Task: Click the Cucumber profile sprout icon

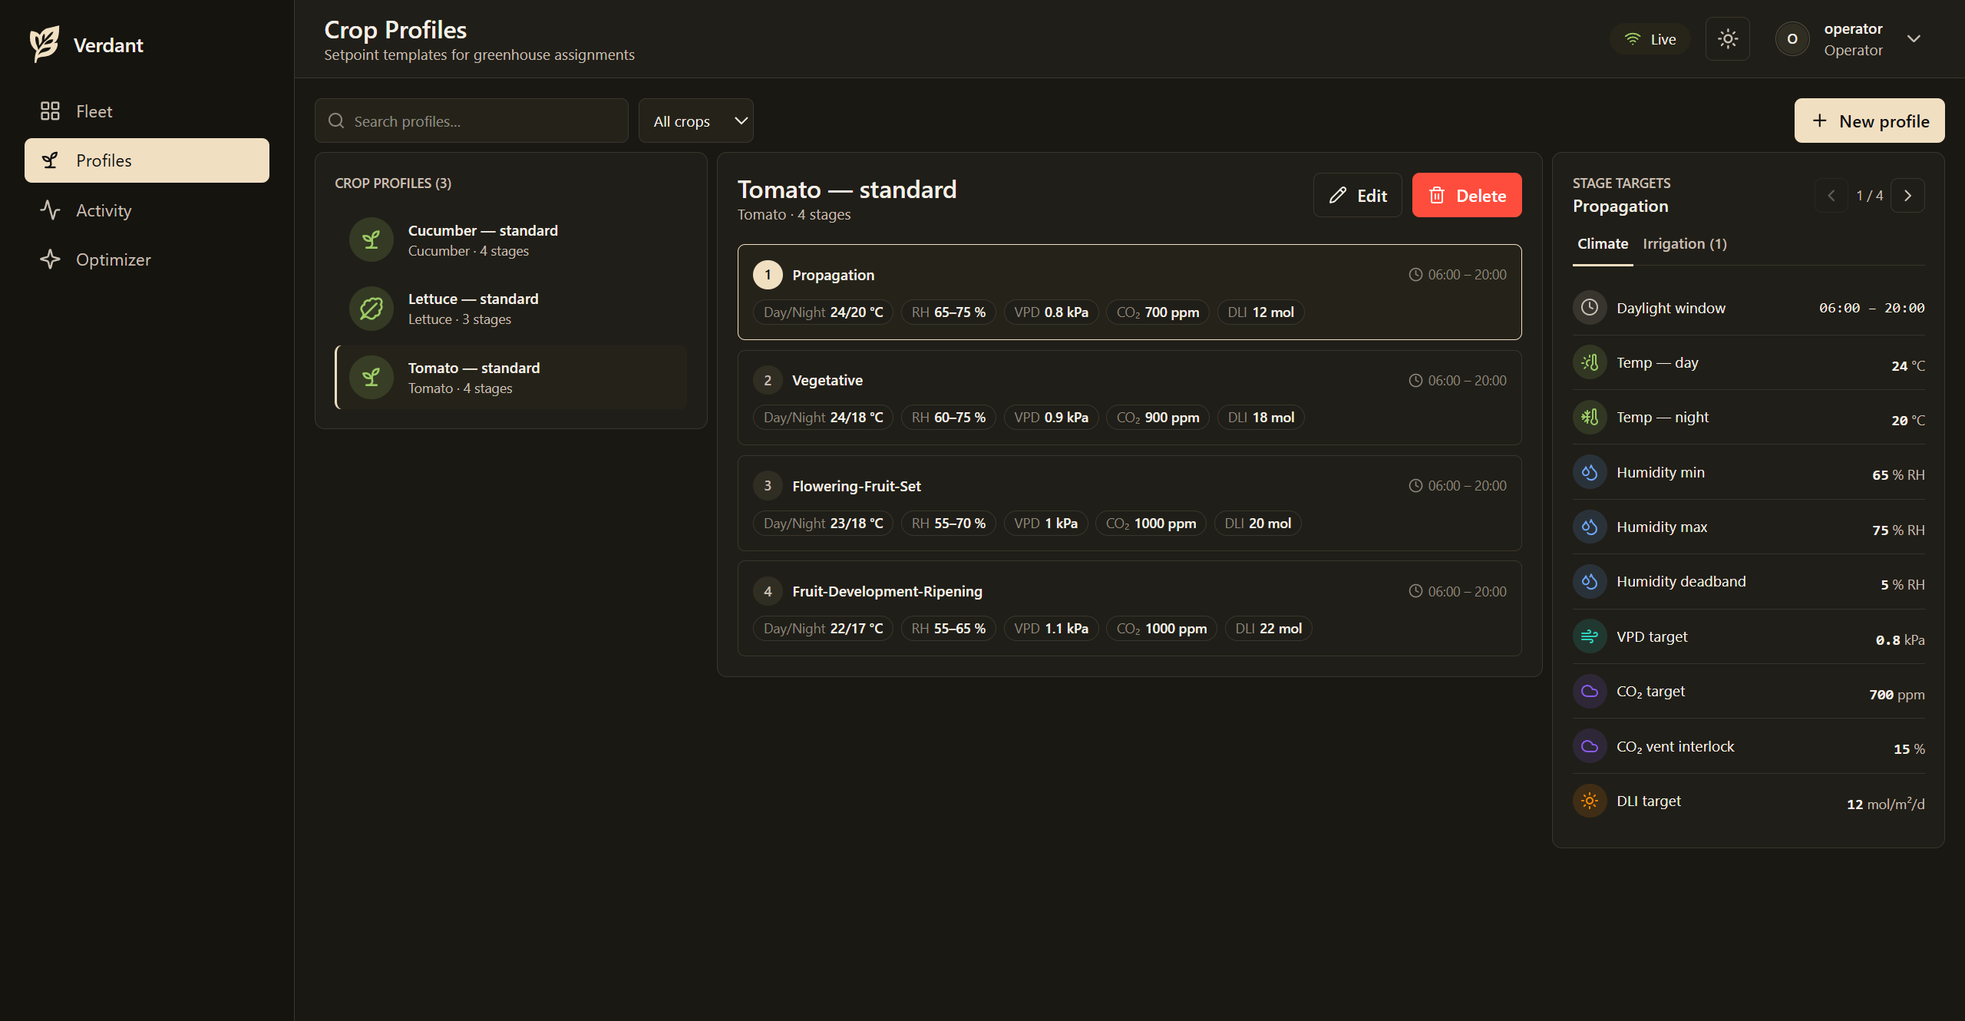Action: point(372,240)
